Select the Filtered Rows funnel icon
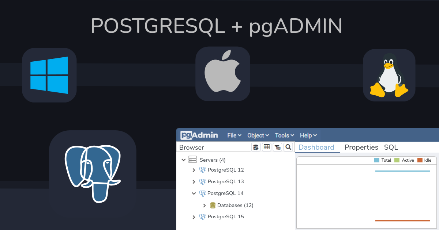Screen dimensions: 439x230 [x=278, y=147]
